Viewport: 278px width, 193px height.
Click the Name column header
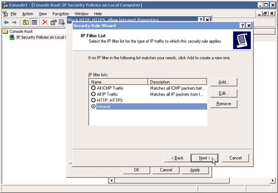118,82
